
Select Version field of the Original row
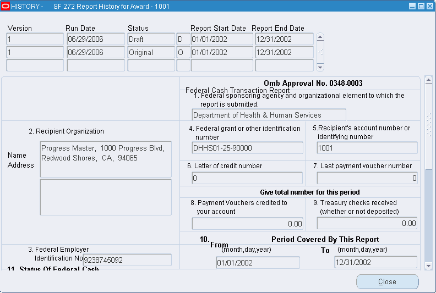[35, 52]
